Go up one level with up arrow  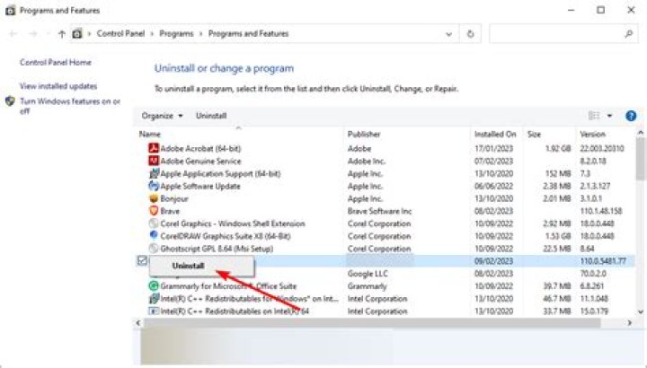[62, 34]
